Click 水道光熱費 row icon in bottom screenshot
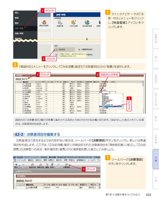Viewport: 159px width, 202px height. (x=27, y=187)
